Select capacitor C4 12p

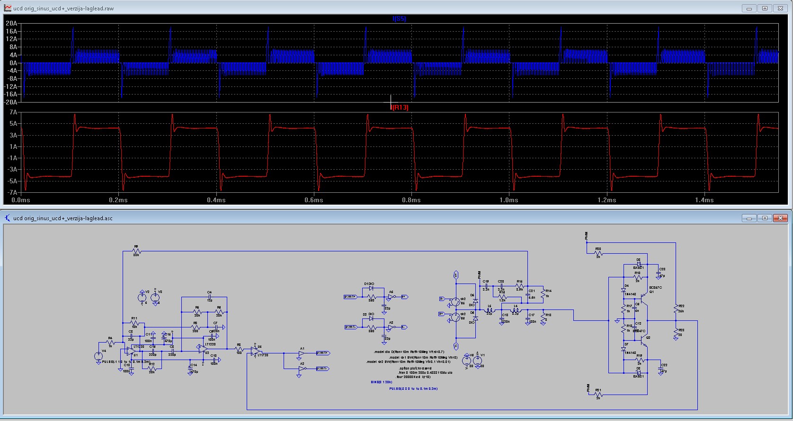pyautogui.click(x=210, y=296)
